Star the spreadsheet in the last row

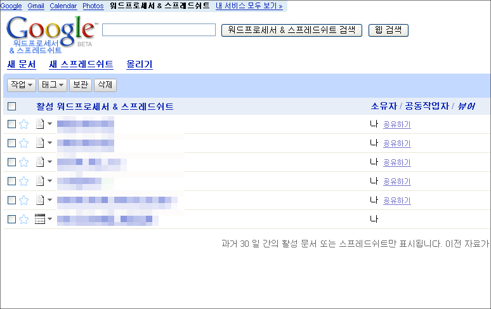pyautogui.click(x=24, y=219)
